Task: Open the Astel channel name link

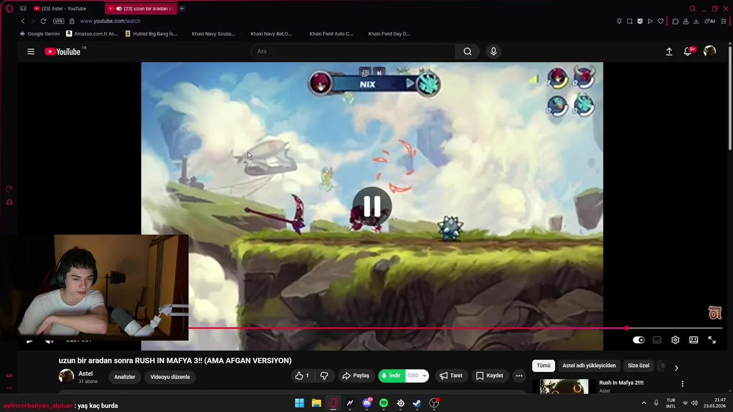Action: click(x=85, y=374)
